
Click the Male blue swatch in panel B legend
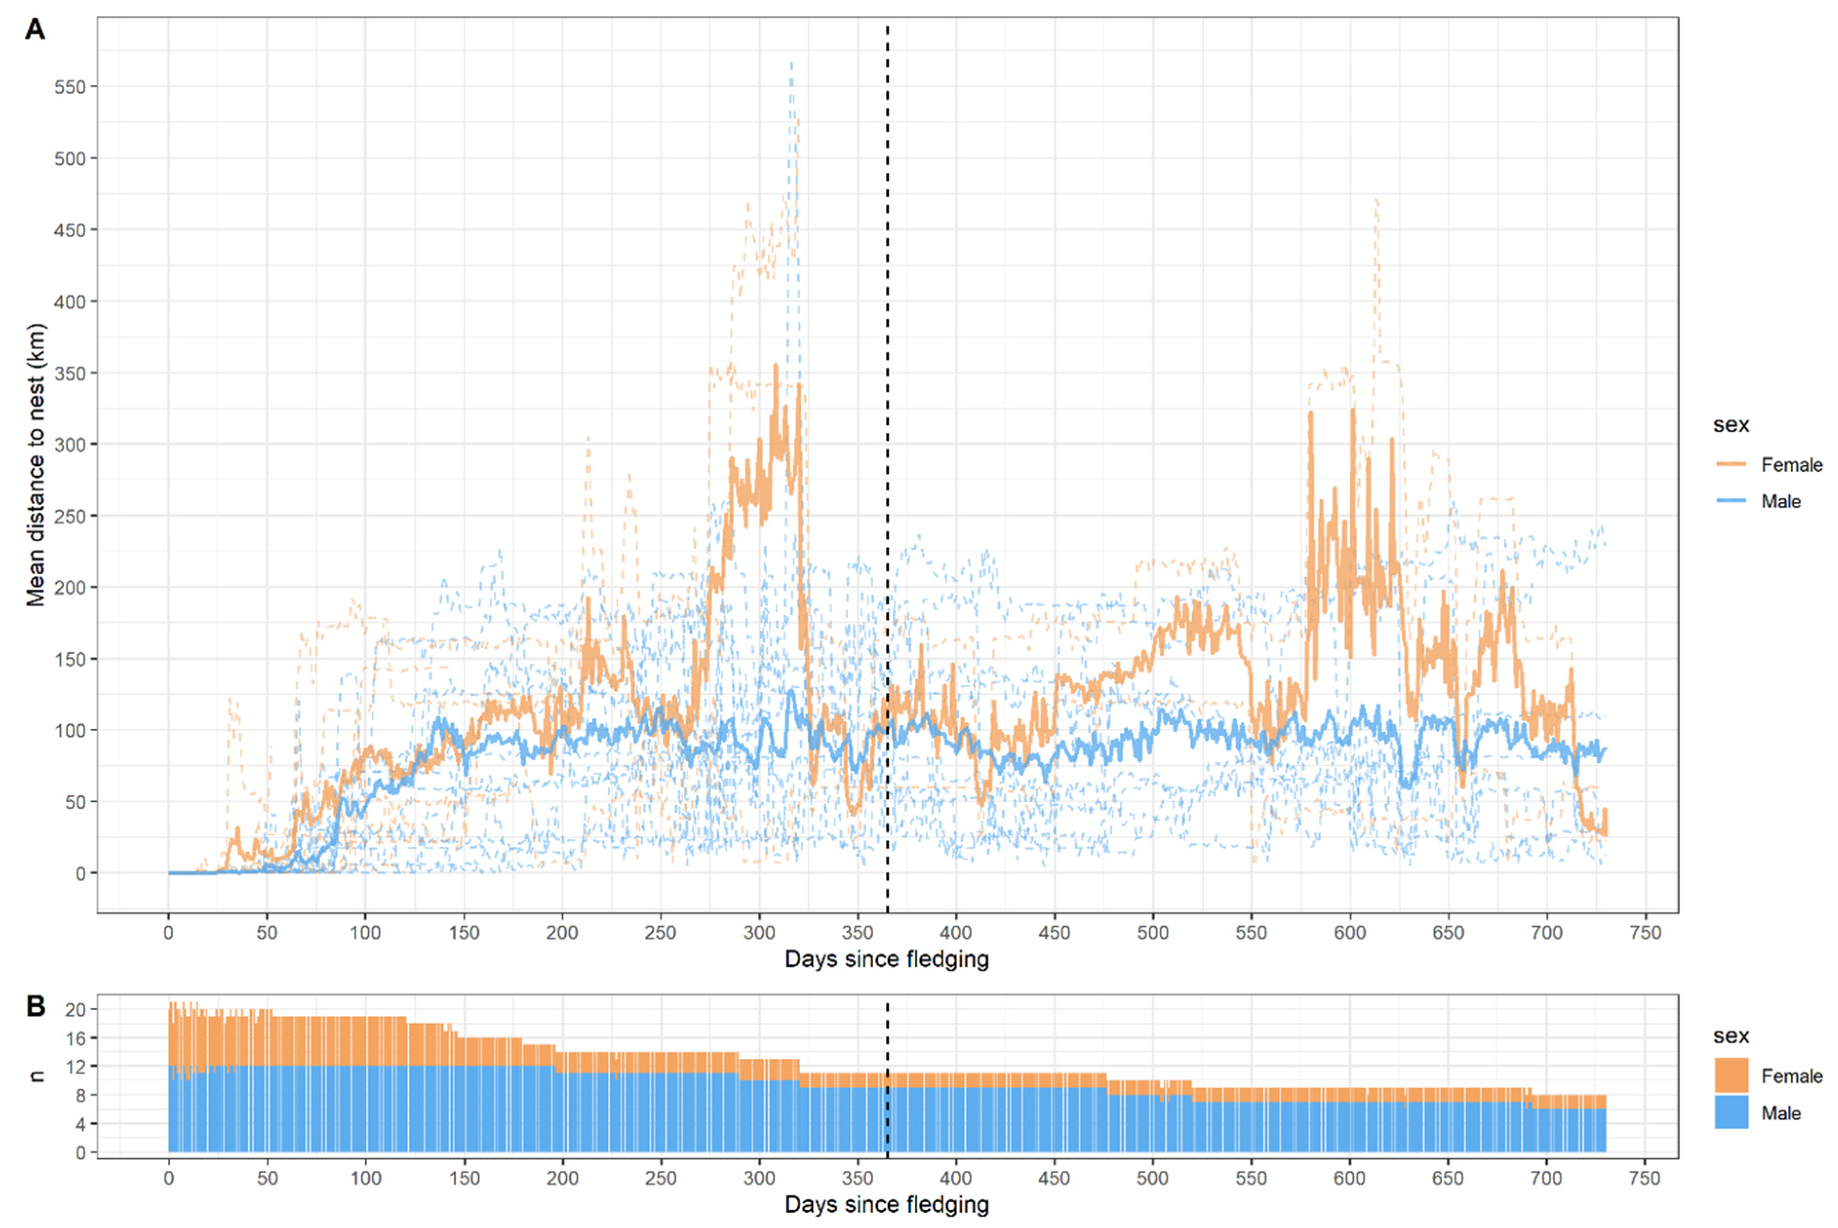coord(1731,1112)
